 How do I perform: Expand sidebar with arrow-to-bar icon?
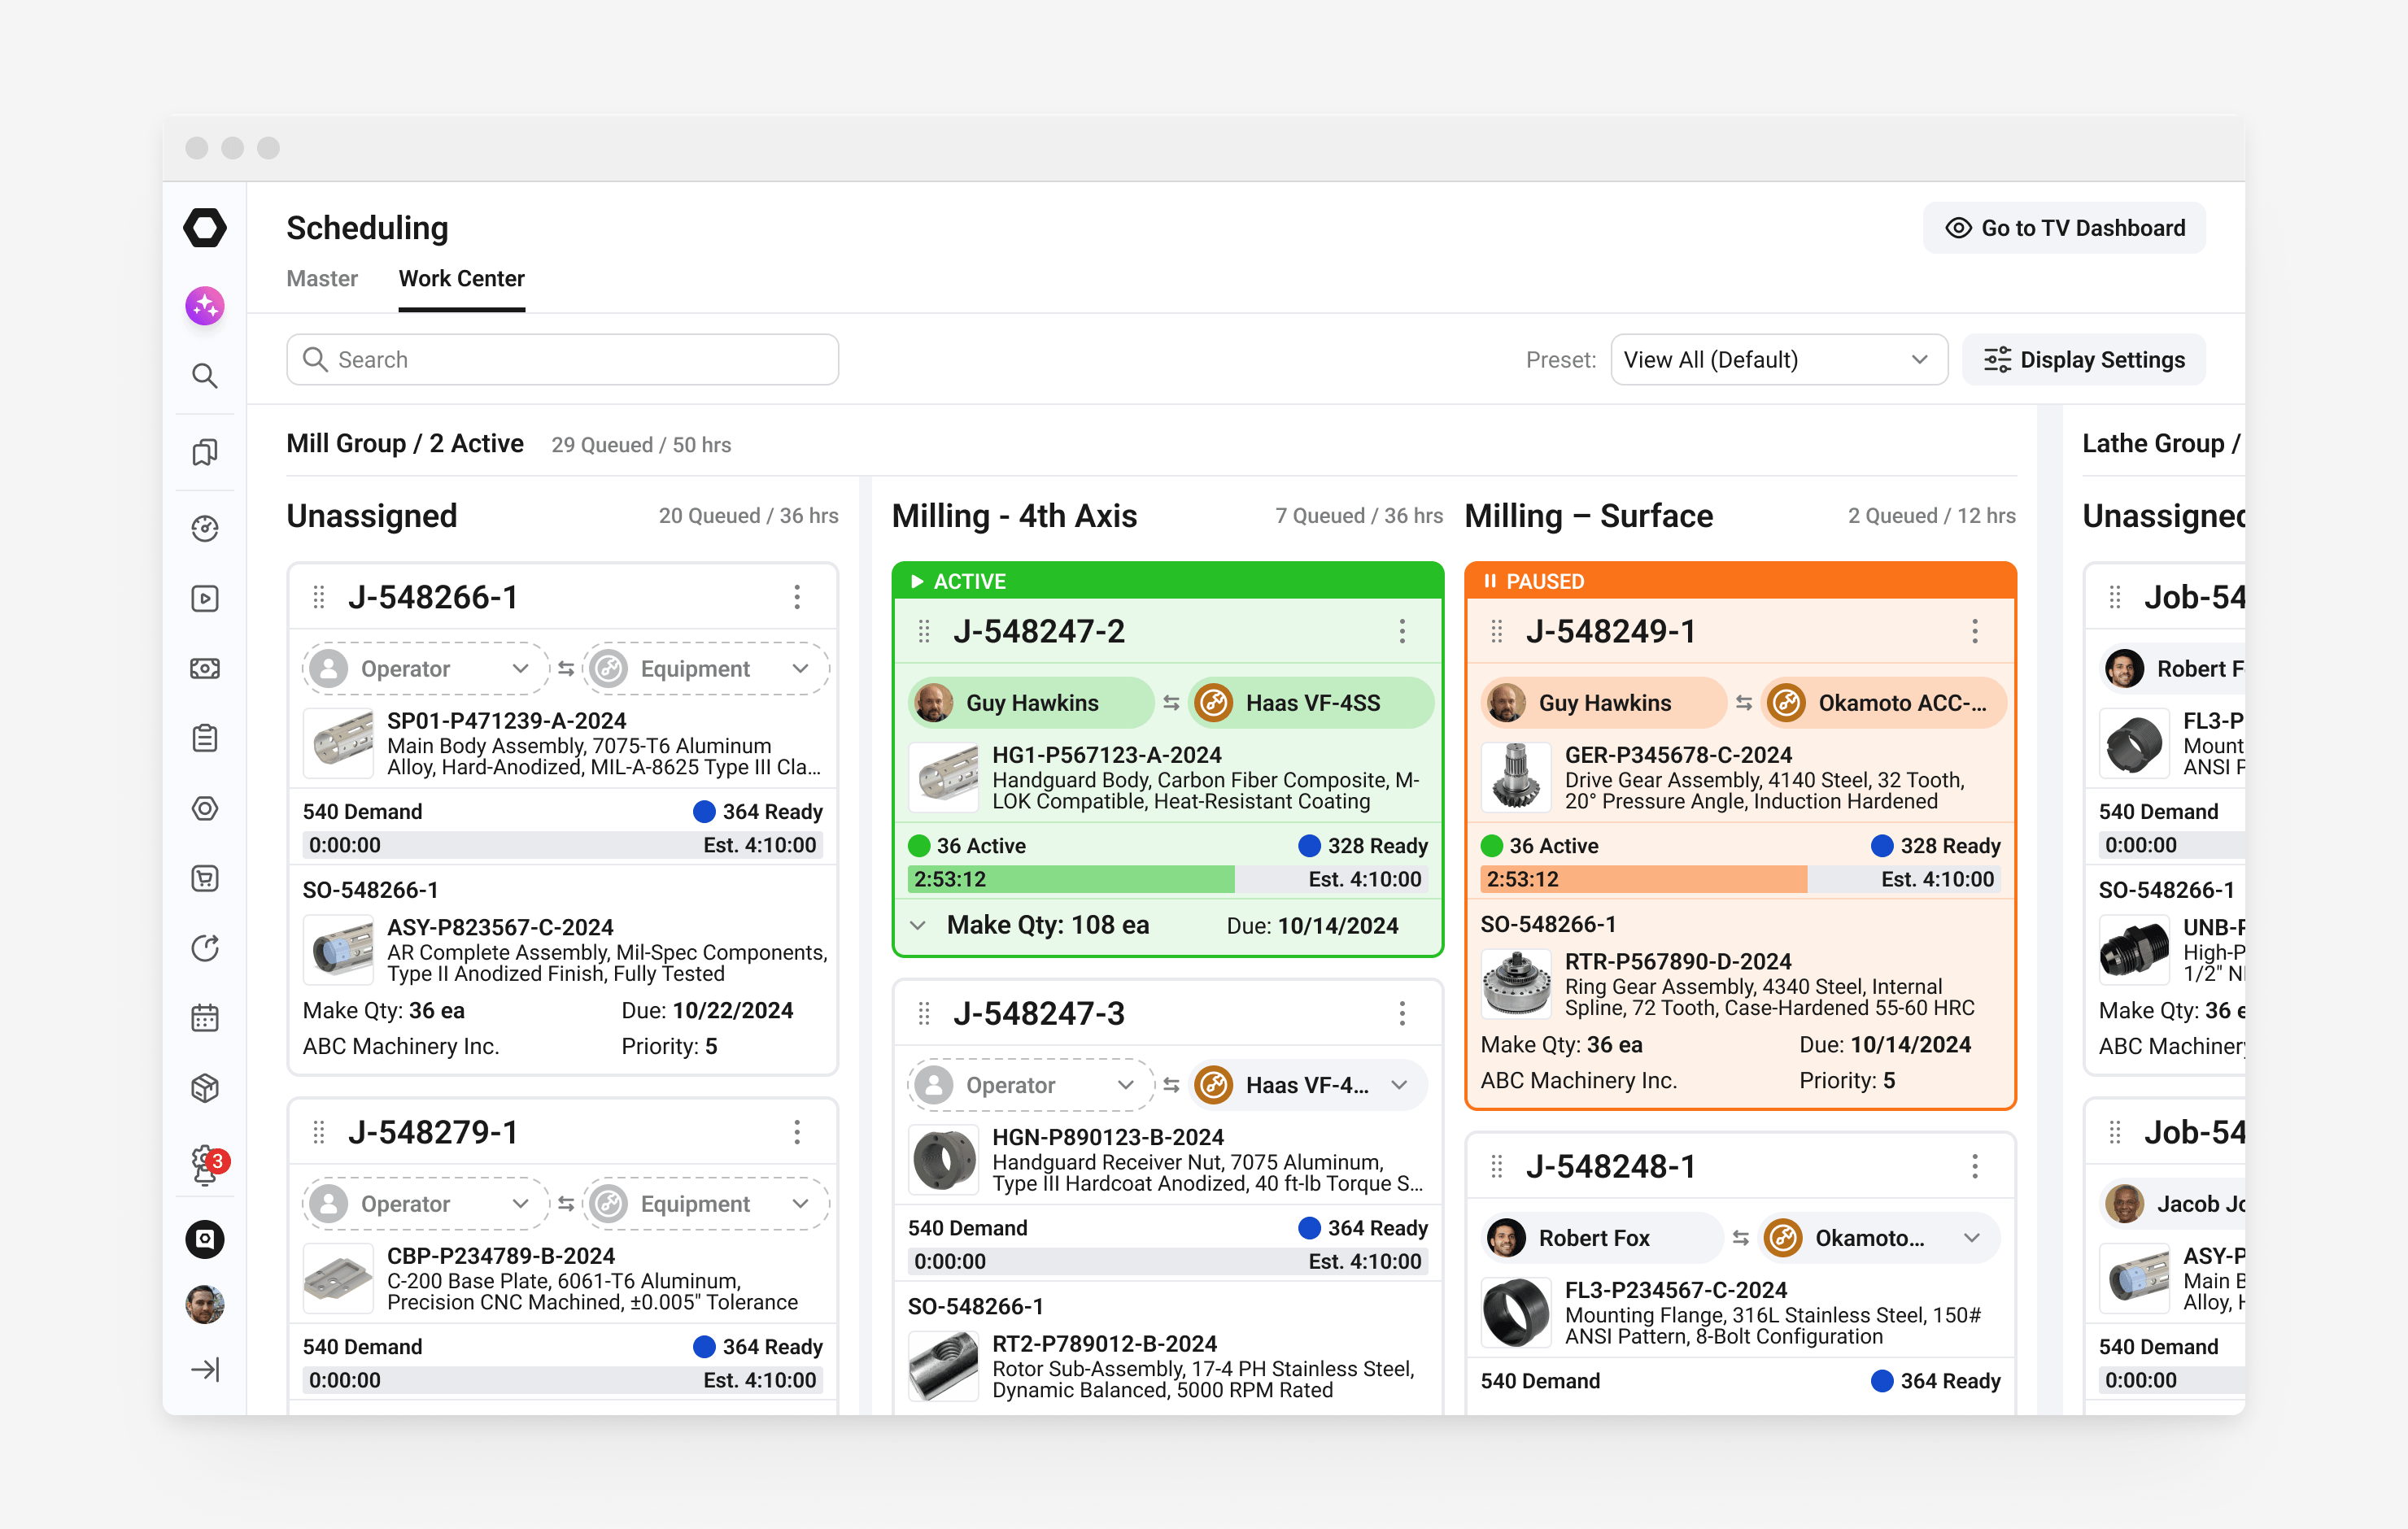(x=205, y=1369)
